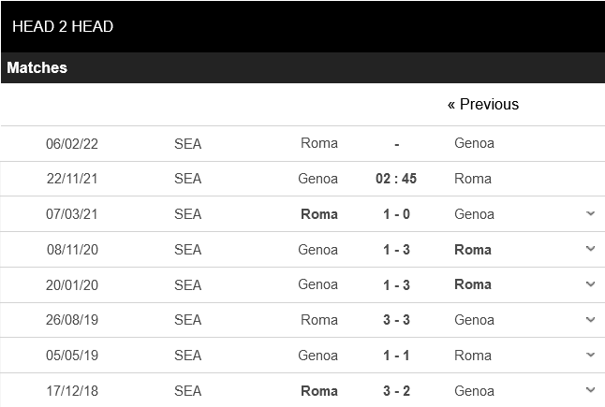Expand the 20/01/20 match details chevron
The height and width of the screenshot is (407, 605).
[590, 284]
